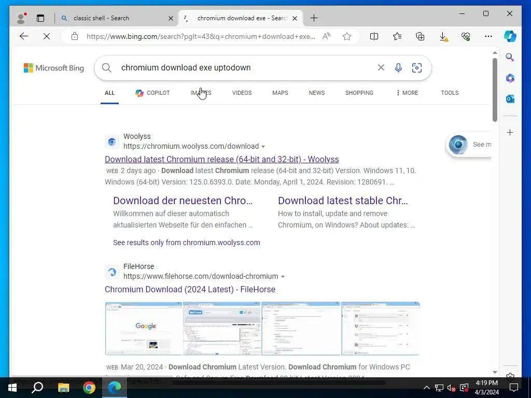Close the classic shell tab

(171, 18)
